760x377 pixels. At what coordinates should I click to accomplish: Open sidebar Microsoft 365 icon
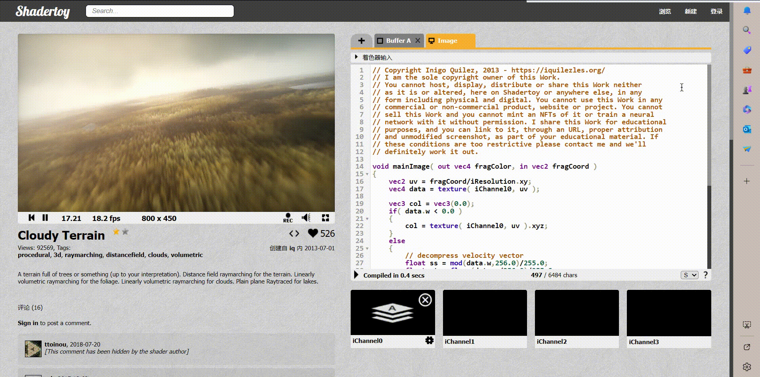click(747, 109)
